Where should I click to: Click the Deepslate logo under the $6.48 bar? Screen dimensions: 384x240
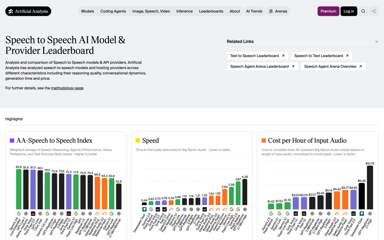(362, 213)
